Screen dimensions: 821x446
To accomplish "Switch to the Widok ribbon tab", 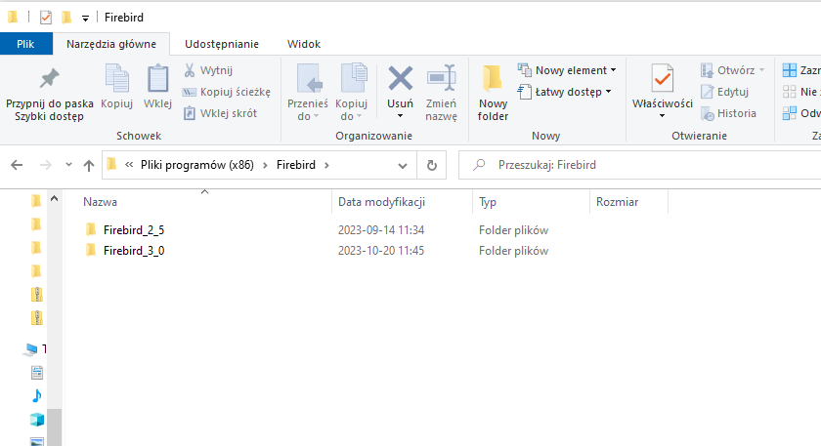I will click(x=304, y=44).
